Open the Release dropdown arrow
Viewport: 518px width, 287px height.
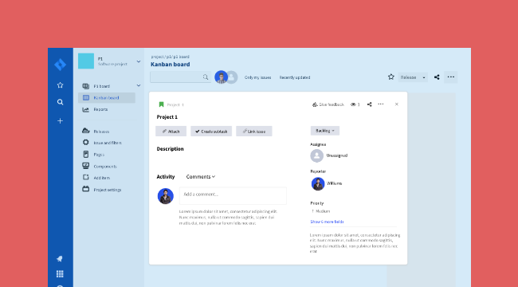click(x=424, y=77)
